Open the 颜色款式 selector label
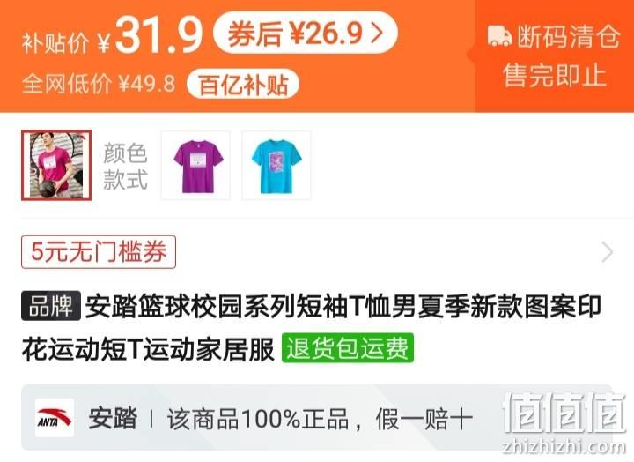 click(x=125, y=166)
